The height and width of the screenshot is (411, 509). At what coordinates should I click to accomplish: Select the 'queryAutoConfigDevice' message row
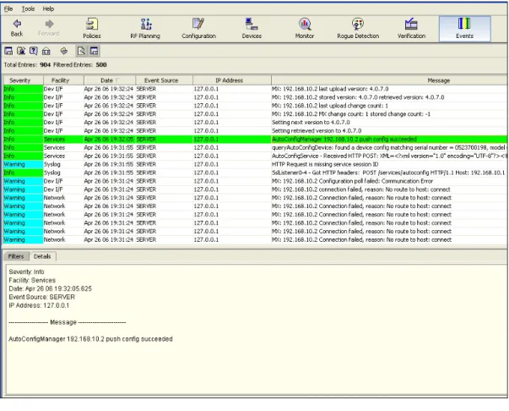255,148
